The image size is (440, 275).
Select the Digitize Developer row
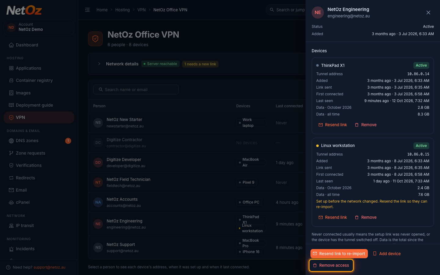pos(197,163)
